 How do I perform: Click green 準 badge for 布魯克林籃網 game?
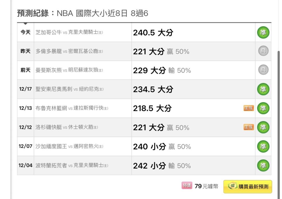pyautogui.click(x=263, y=108)
